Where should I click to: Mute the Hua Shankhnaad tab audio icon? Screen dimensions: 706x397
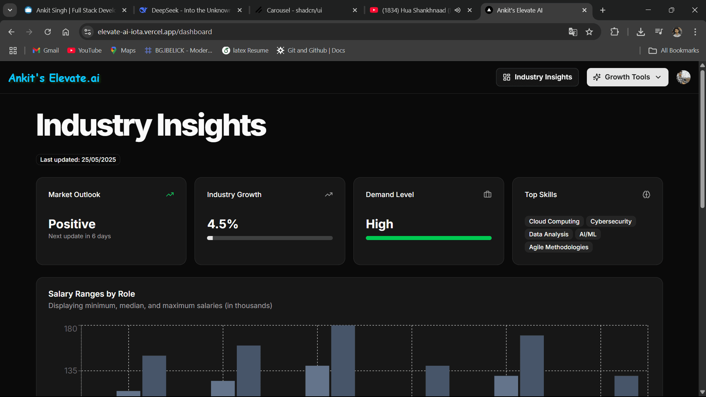click(x=457, y=10)
